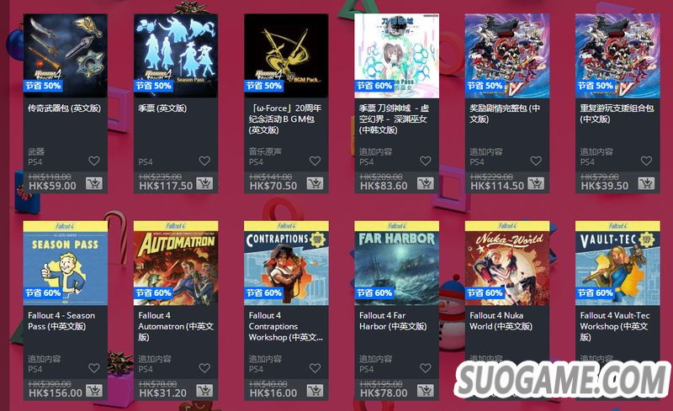Image resolution: width=673 pixels, height=411 pixels.
Task: Toggle wishlist heart on Fallout 4 Automatron
Action: click(x=204, y=368)
